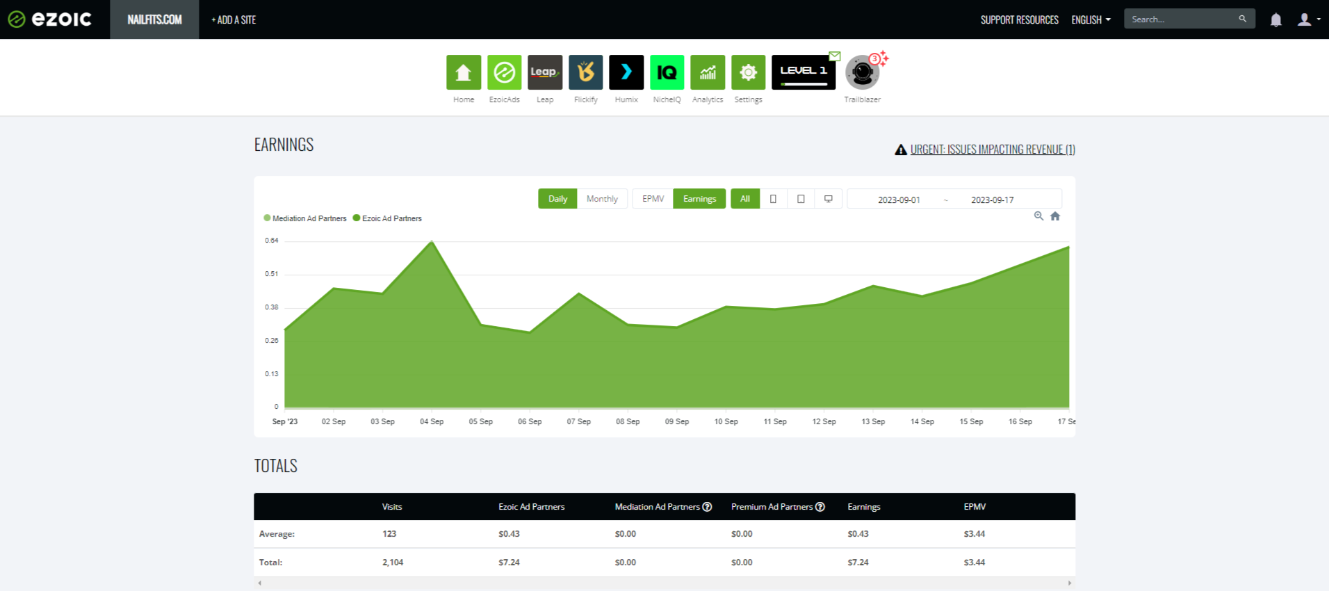1329x591 pixels.
Task: Open the Trailblazer astronaut icon
Action: point(862,72)
